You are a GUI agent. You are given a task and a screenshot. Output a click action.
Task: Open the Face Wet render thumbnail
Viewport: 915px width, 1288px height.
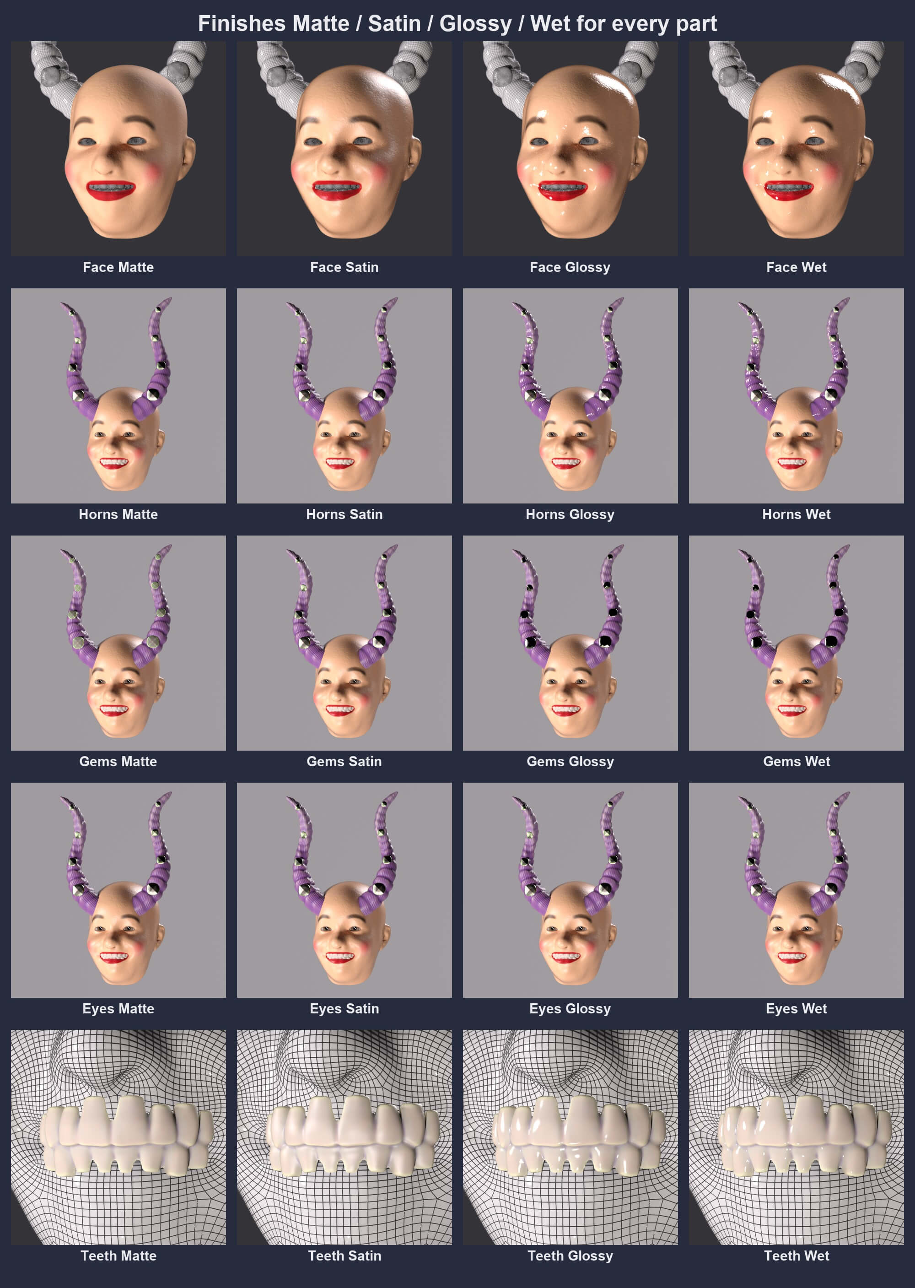coord(796,148)
